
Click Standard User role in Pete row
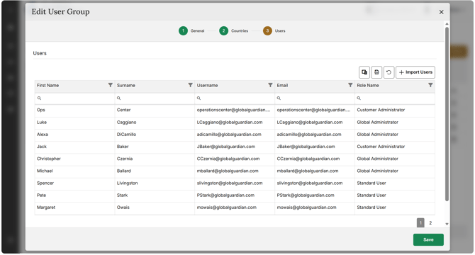pos(371,195)
